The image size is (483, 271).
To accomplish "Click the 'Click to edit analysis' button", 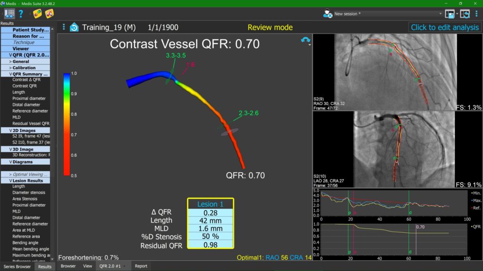I will pyautogui.click(x=444, y=27).
